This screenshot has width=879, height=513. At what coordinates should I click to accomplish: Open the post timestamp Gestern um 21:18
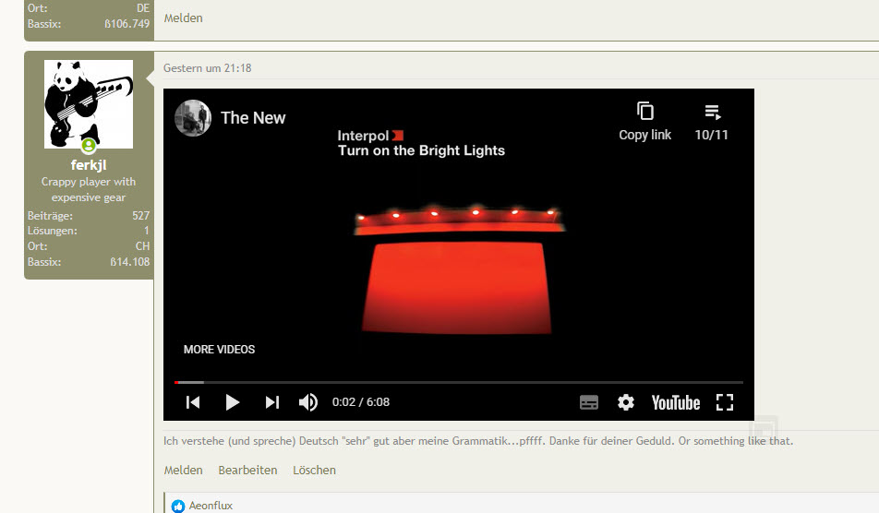208,68
